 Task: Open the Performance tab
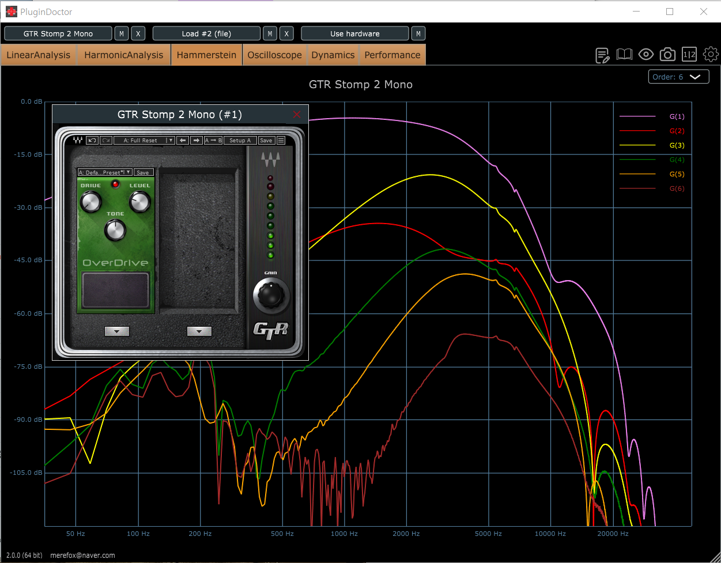pyautogui.click(x=392, y=55)
